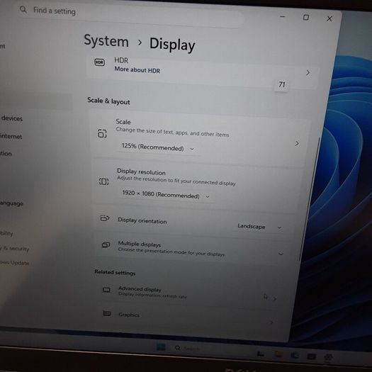The width and height of the screenshot is (372, 372).
Task: Click the Multiple displays icon
Action: [106, 244]
